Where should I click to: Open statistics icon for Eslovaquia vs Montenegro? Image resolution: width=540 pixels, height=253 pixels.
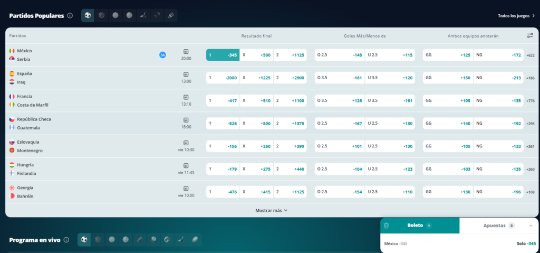pos(186,143)
